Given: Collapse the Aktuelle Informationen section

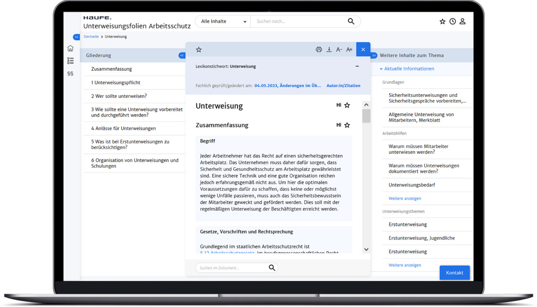Looking at the screenshot, I should click(x=407, y=69).
